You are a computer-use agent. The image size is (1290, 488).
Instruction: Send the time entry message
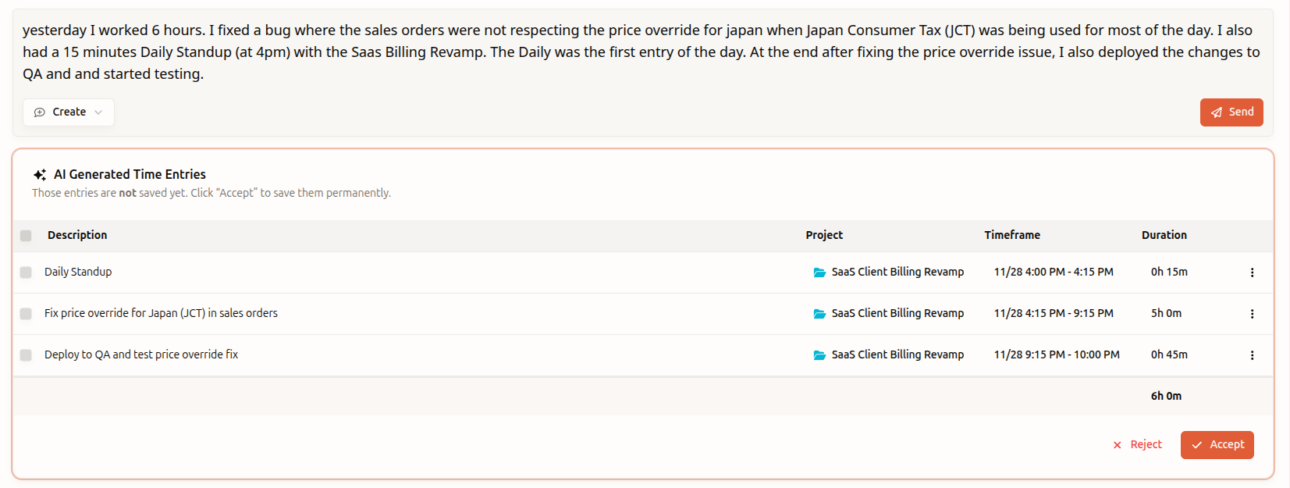click(1231, 112)
